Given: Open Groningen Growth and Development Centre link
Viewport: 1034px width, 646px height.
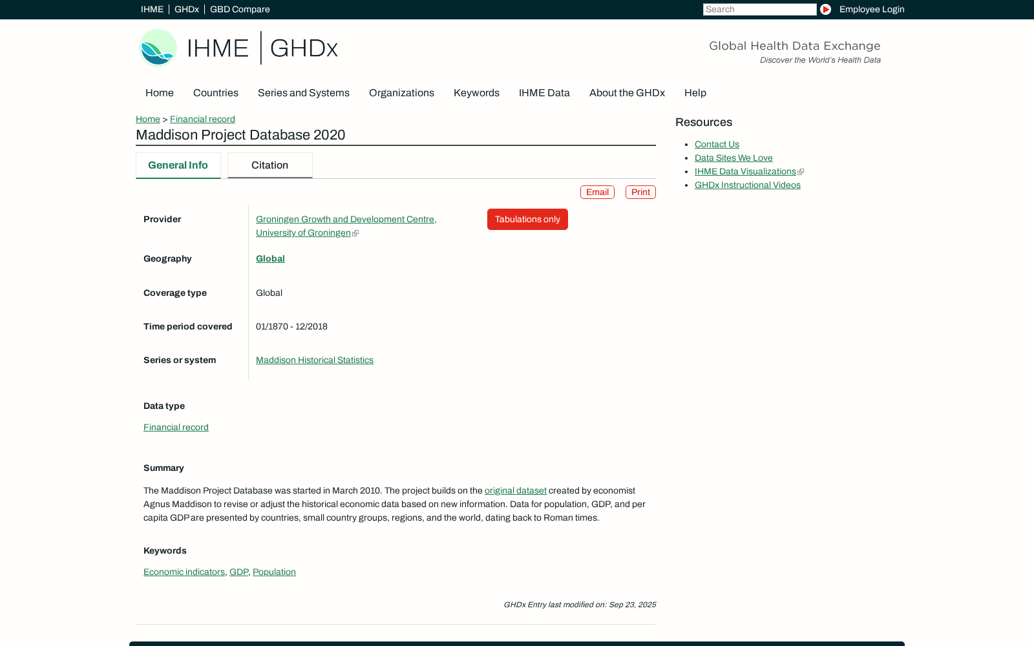Looking at the screenshot, I should click(x=346, y=226).
